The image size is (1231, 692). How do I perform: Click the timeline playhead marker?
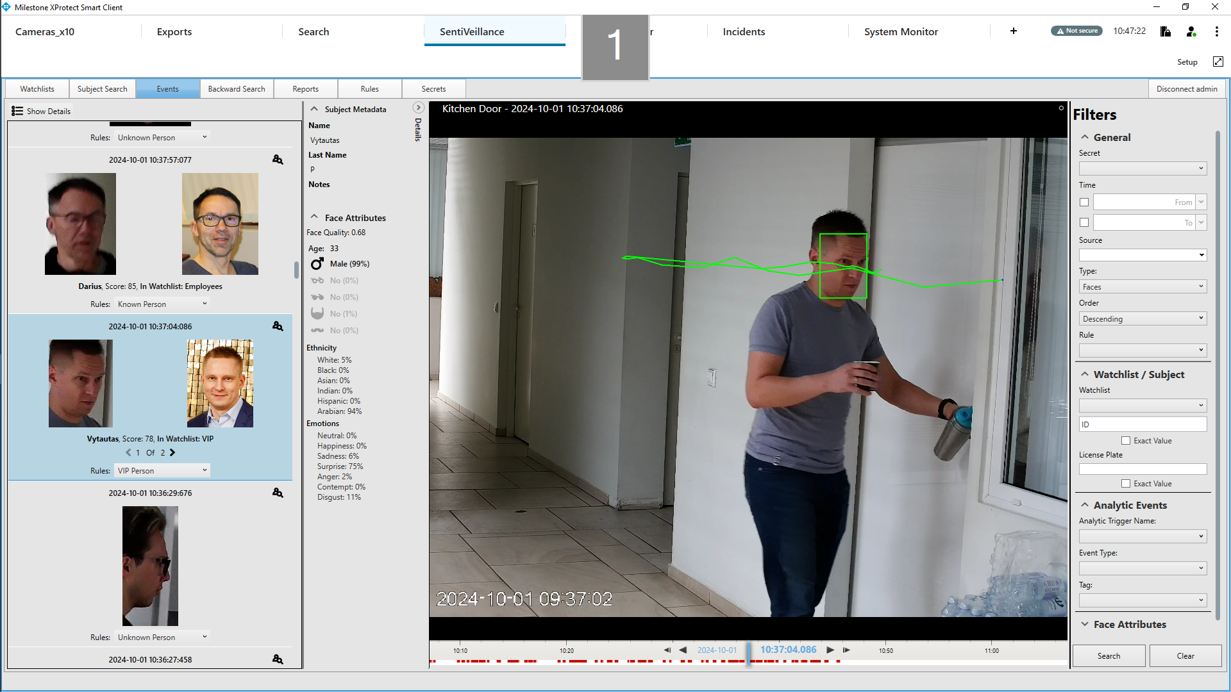pos(748,654)
